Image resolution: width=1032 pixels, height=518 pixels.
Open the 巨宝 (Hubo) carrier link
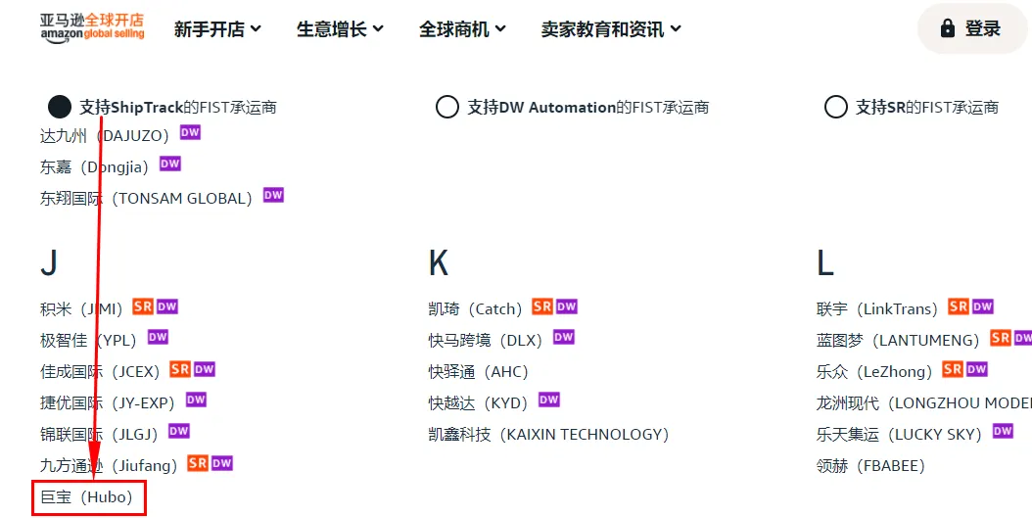[x=86, y=497]
